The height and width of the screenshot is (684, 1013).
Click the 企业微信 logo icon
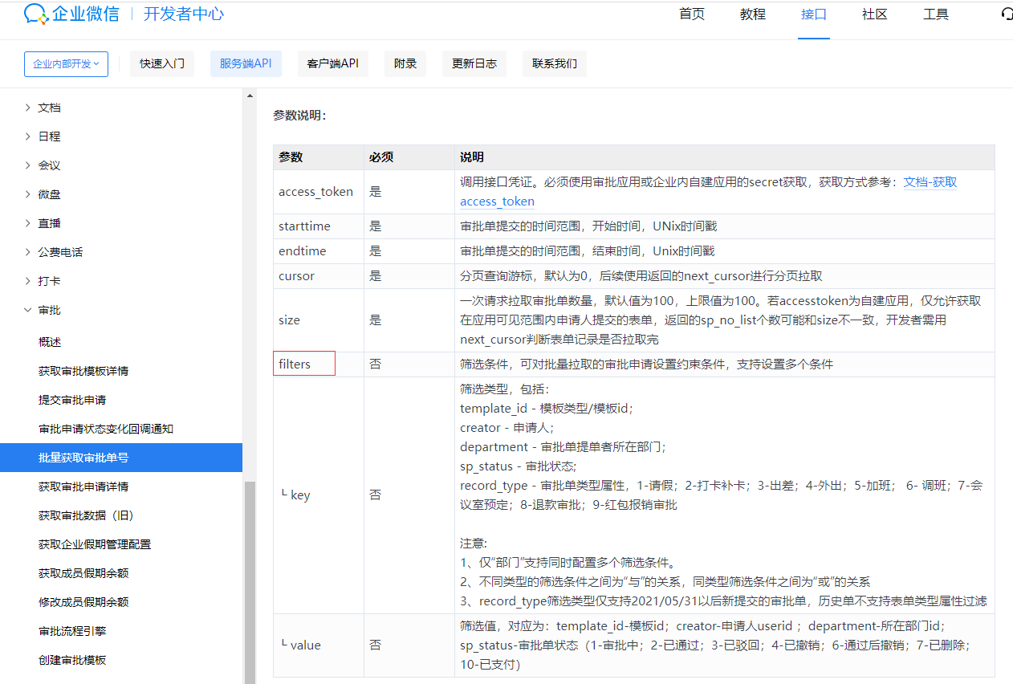pos(35,14)
